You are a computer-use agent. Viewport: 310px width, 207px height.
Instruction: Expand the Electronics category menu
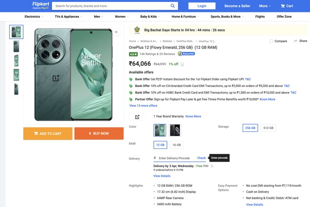(x=33, y=16)
